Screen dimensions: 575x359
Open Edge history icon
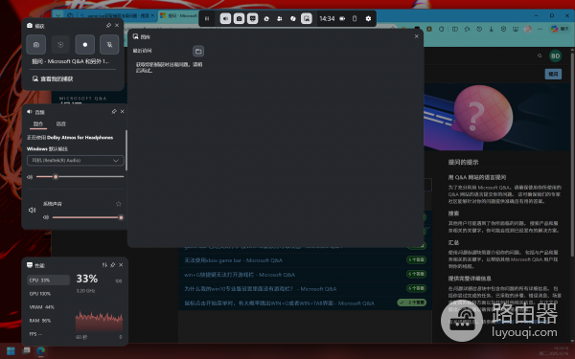pos(479,29)
